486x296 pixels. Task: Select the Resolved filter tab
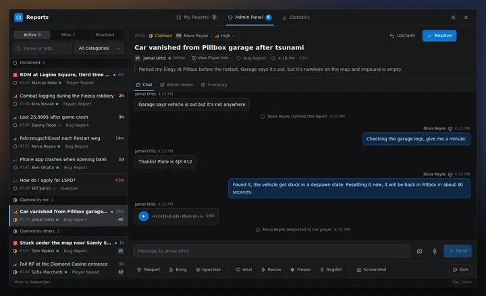point(105,34)
